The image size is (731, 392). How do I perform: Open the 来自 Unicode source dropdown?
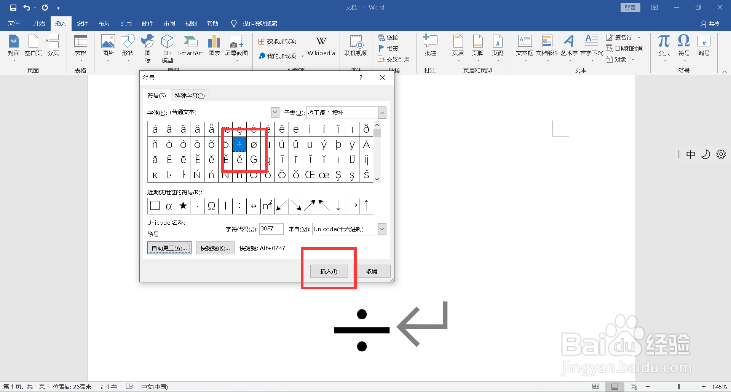pyautogui.click(x=382, y=229)
